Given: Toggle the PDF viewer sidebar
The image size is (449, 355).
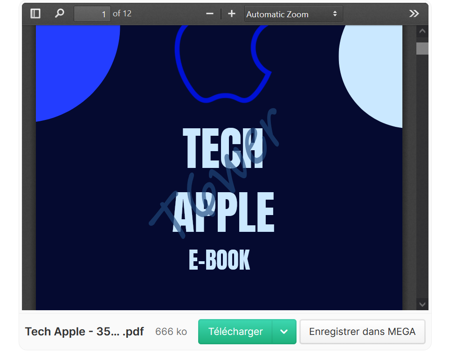Looking at the screenshot, I should point(35,14).
